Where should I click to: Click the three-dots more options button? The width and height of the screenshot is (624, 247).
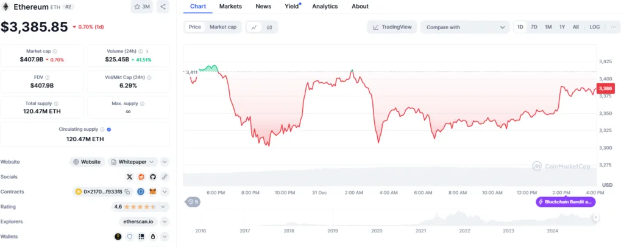pyautogui.click(x=613, y=27)
